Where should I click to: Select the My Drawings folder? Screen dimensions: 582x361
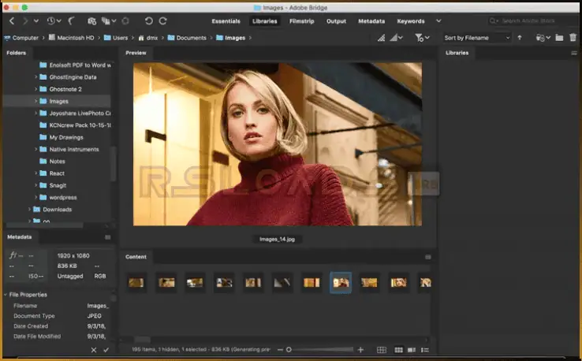coord(62,138)
